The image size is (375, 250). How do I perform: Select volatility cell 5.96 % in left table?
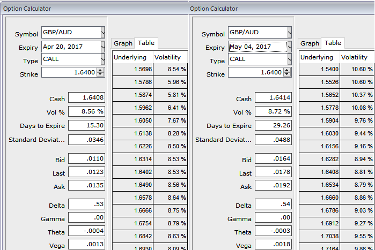(170, 82)
